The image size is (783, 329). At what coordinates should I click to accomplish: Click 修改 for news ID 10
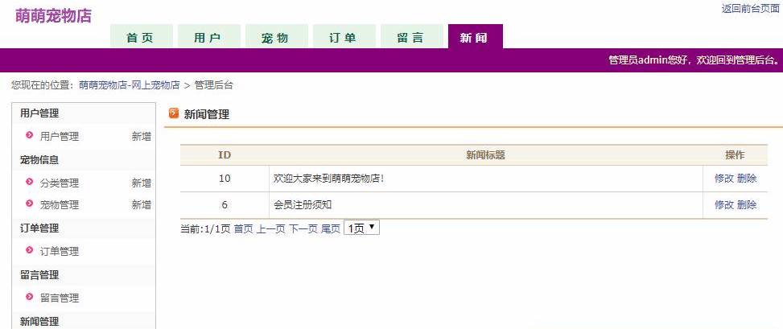[724, 179]
